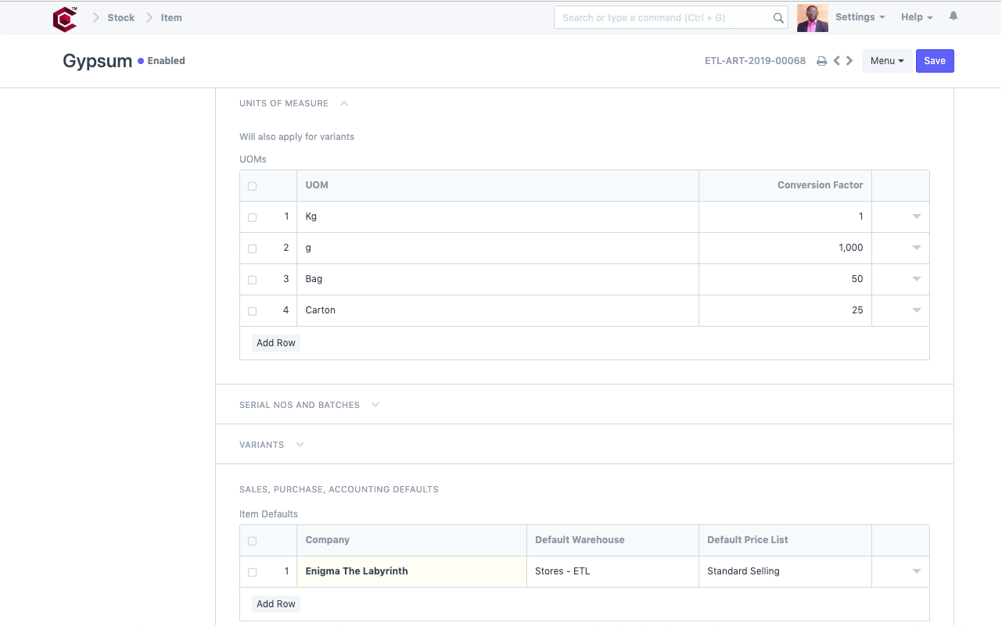Open the Help menu
This screenshot has height=626, width=1002.
914,16
